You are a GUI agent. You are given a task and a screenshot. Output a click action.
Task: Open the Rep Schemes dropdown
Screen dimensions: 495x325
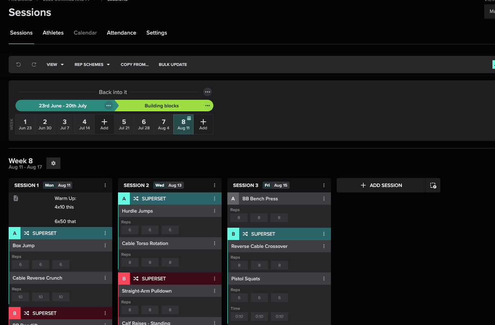(92, 64)
